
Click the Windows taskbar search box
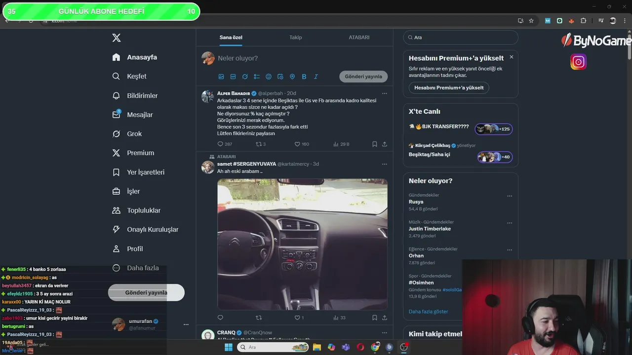coord(273,347)
